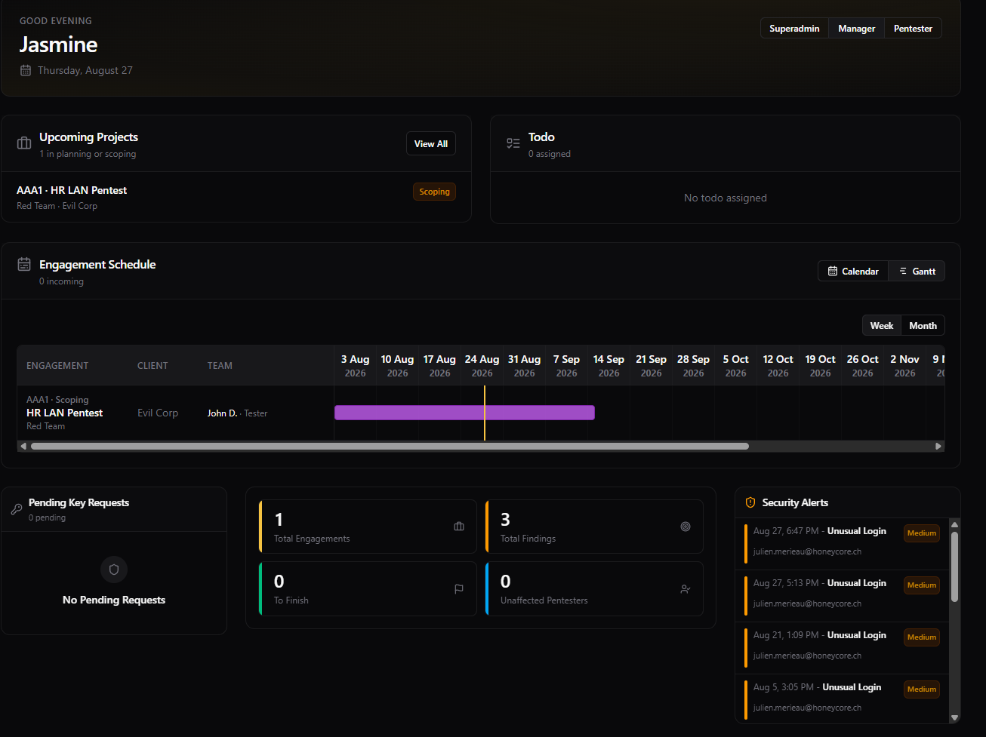This screenshot has height=737, width=986.
Task: Open the Aug 27, 6:47 PM Unusual Login alert
Action: [x=842, y=544]
